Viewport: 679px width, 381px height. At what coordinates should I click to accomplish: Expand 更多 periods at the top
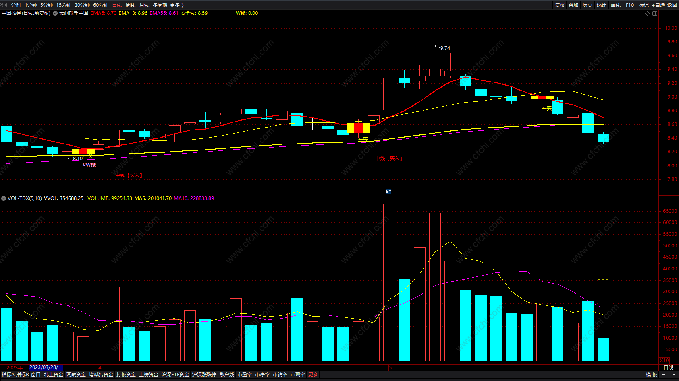pyautogui.click(x=177, y=5)
